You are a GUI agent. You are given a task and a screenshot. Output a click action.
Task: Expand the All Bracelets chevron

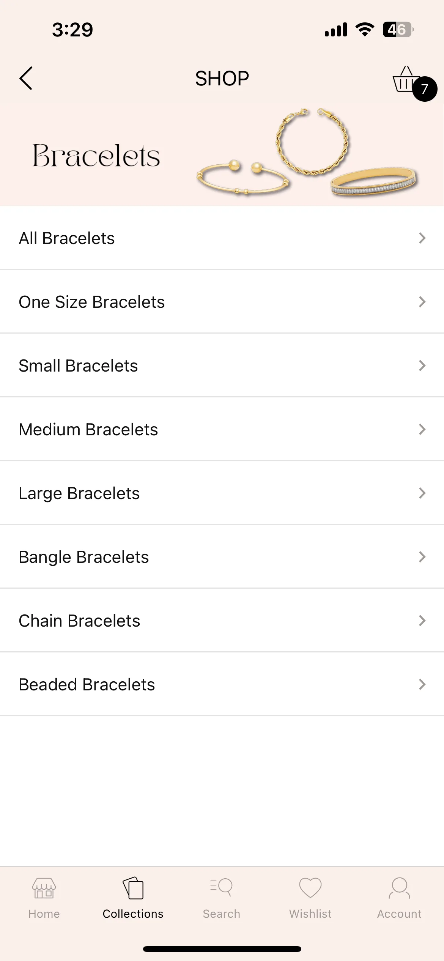click(422, 238)
